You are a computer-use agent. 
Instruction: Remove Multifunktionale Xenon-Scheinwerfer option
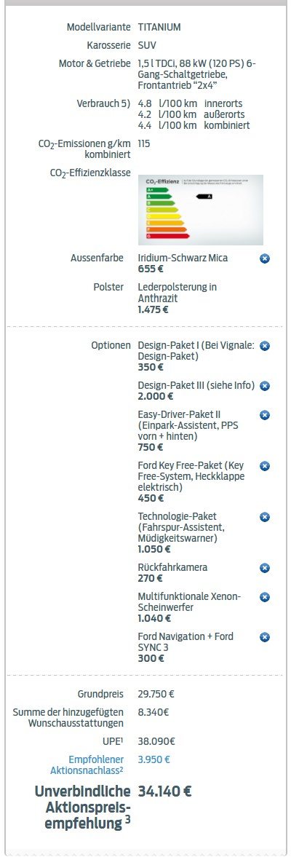(265, 597)
